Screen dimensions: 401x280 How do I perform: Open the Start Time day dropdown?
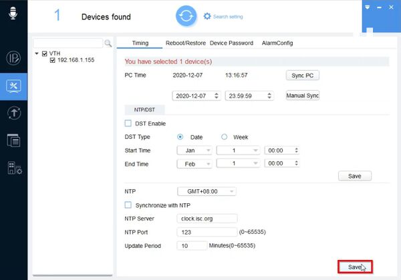[x=238, y=150]
